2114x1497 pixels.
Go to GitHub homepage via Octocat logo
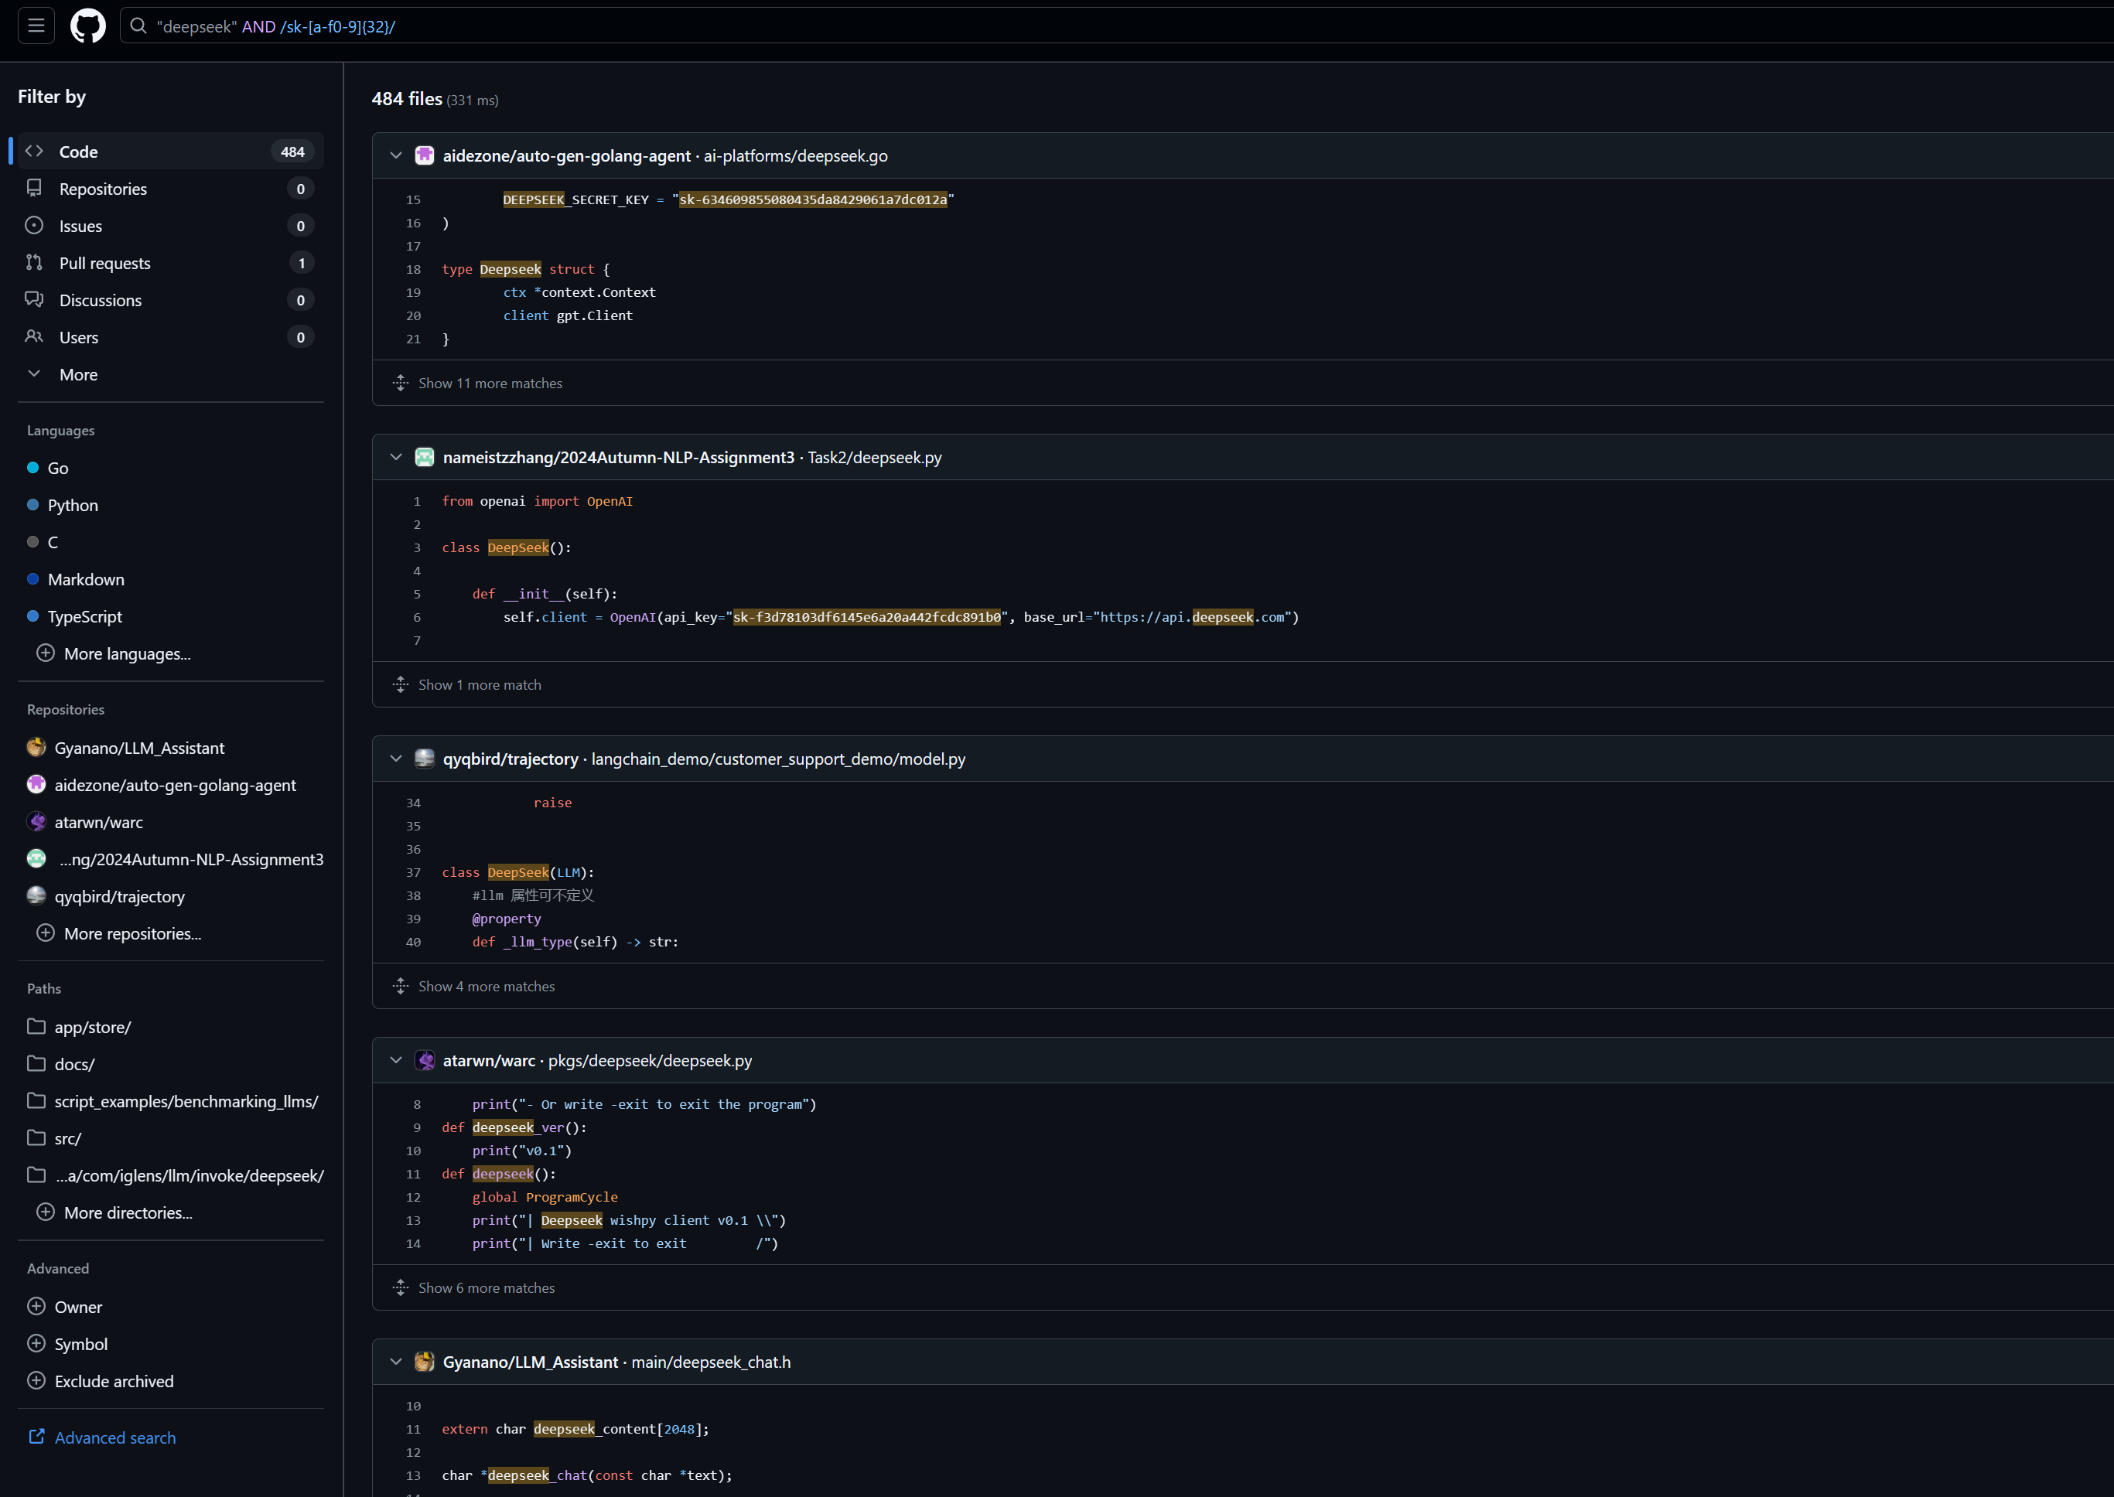pyautogui.click(x=88, y=26)
